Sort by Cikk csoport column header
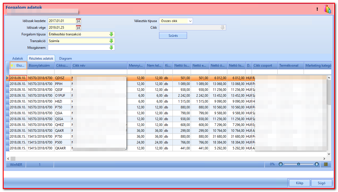The image size is (338, 192). (x=265, y=66)
